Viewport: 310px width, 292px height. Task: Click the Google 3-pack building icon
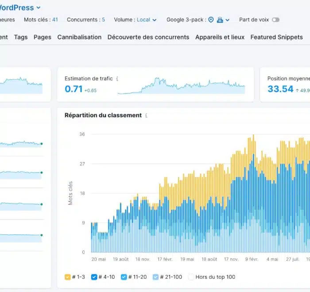click(220, 20)
